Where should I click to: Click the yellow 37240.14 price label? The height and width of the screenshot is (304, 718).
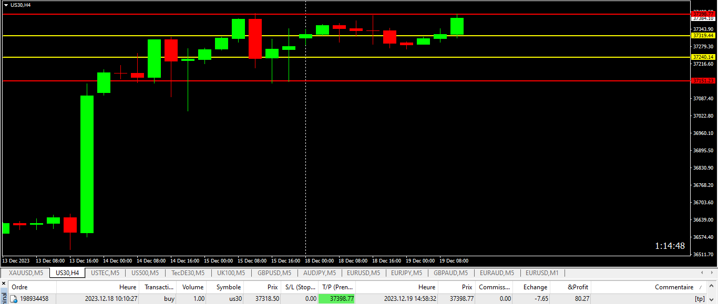point(703,57)
